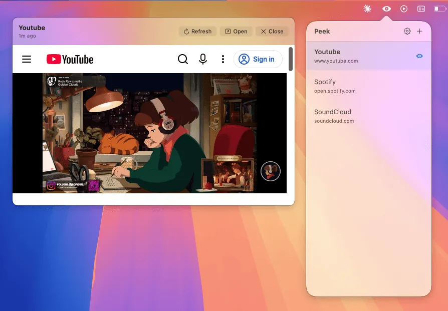Click the battery indicator in the menu bar
Screen dimensions: 448x311
[x=438, y=9]
